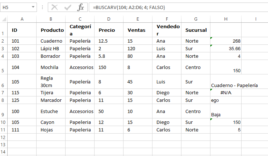Click the Enter checkmark formula bar icon

click(68, 8)
